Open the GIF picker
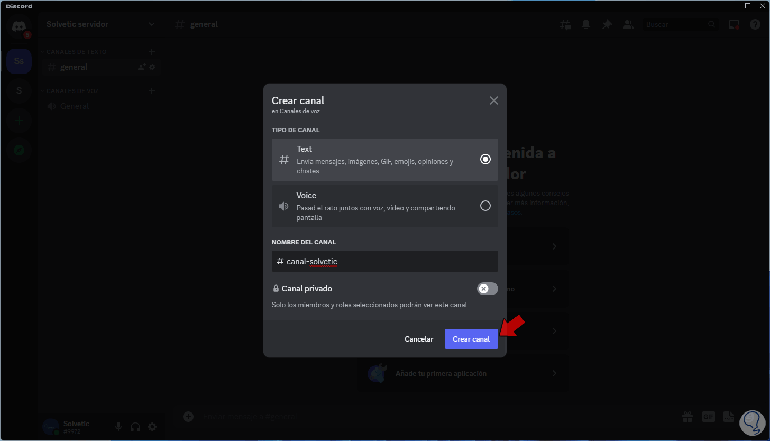Image resolution: width=770 pixels, height=441 pixels. tap(708, 417)
